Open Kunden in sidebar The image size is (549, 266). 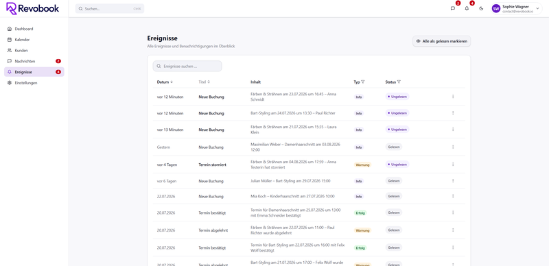[x=34, y=51]
